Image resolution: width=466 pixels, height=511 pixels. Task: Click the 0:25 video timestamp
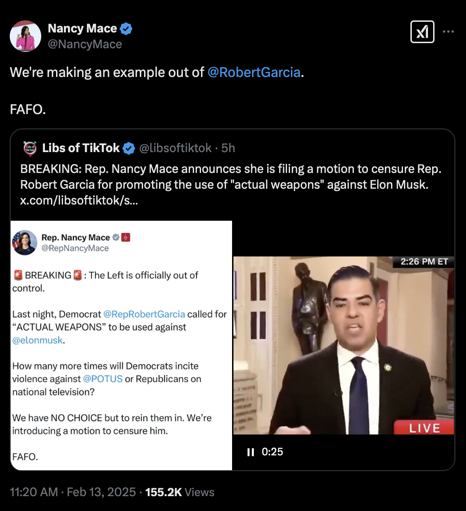[x=272, y=452]
